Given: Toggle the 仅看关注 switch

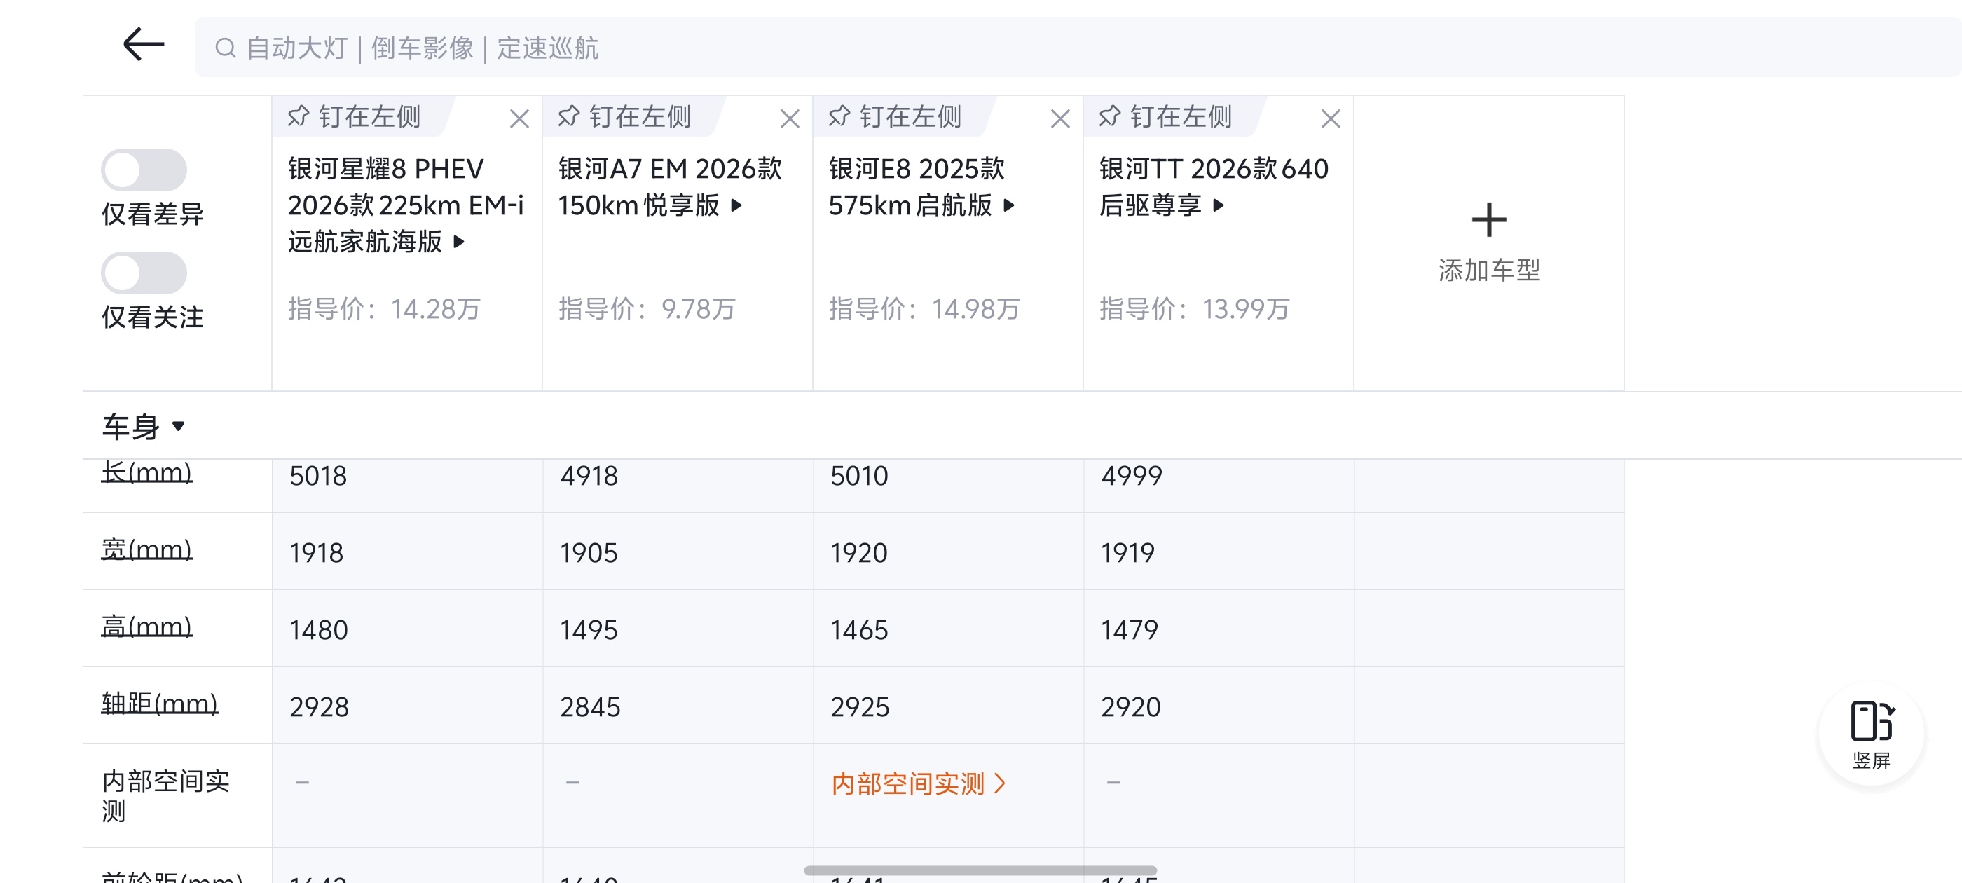Looking at the screenshot, I should click(144, 273).
